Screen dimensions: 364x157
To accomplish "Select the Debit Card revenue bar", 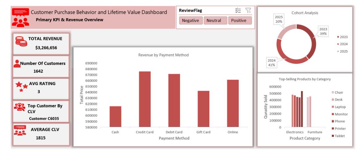I will pos(174,101).
